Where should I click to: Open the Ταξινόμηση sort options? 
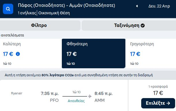click(129, 26)
